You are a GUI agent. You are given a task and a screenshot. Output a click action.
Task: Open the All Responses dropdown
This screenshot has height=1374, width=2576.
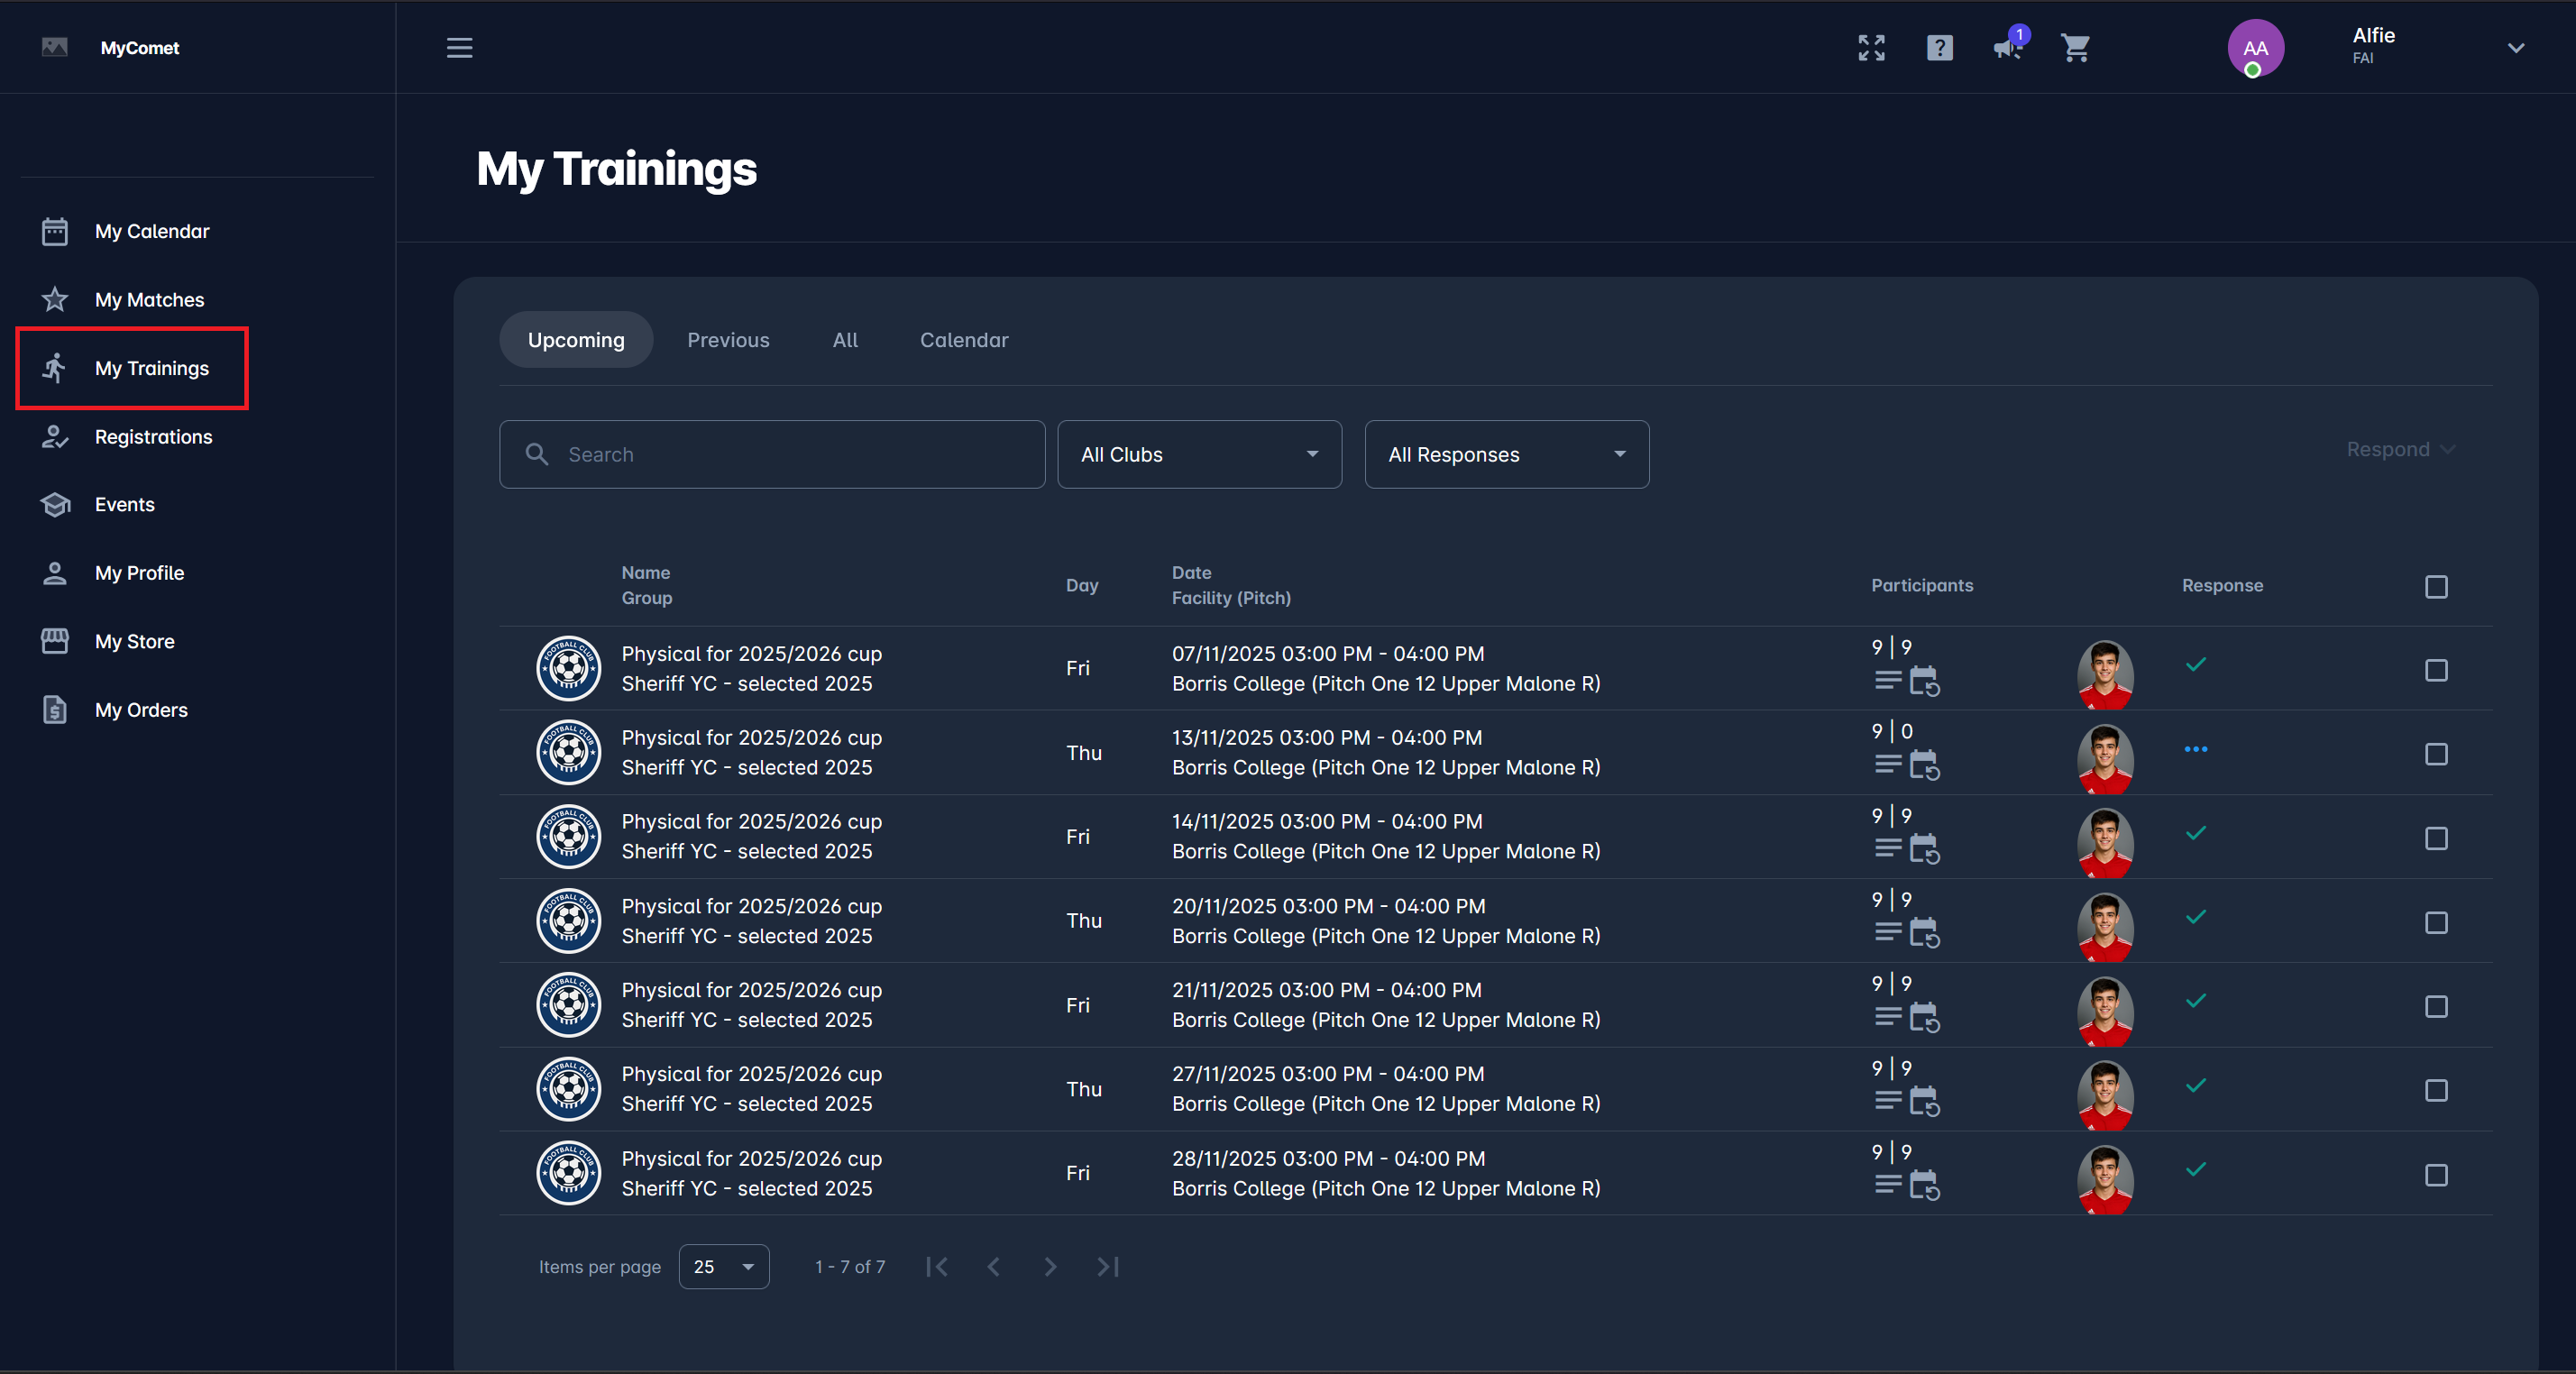[1506, 455]
